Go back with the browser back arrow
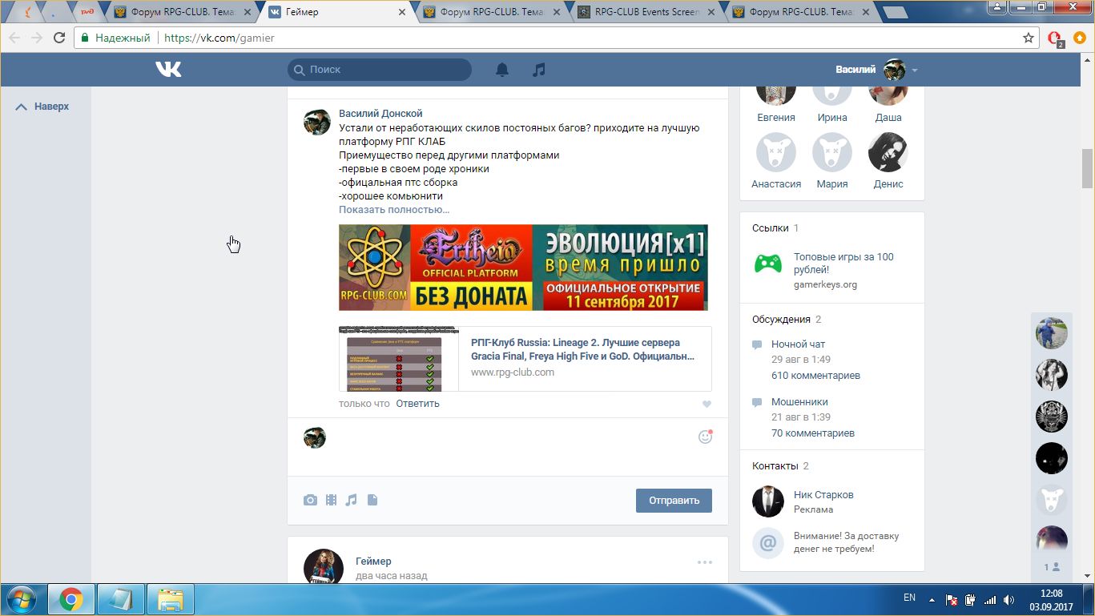The height and width of the screenshot is (616, 1095). point(14,38)
